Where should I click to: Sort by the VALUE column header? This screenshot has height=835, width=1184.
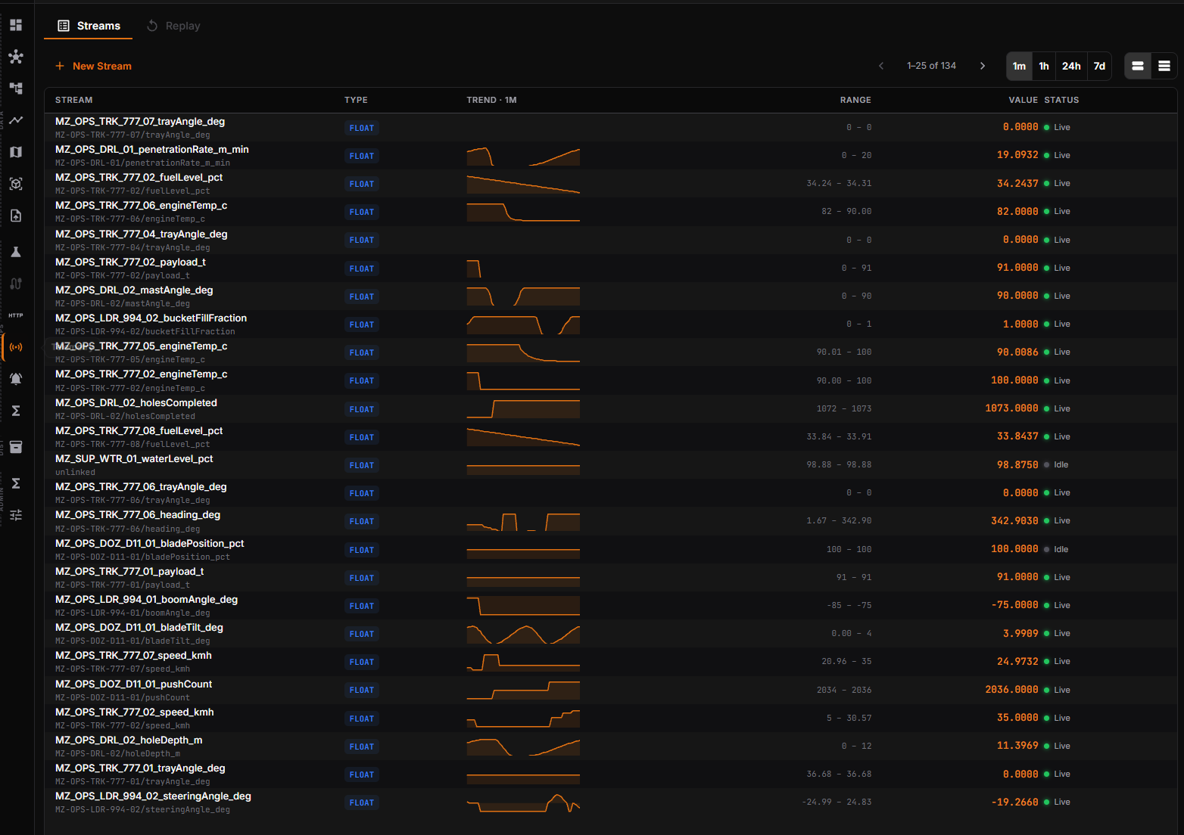pos(1024,100)
